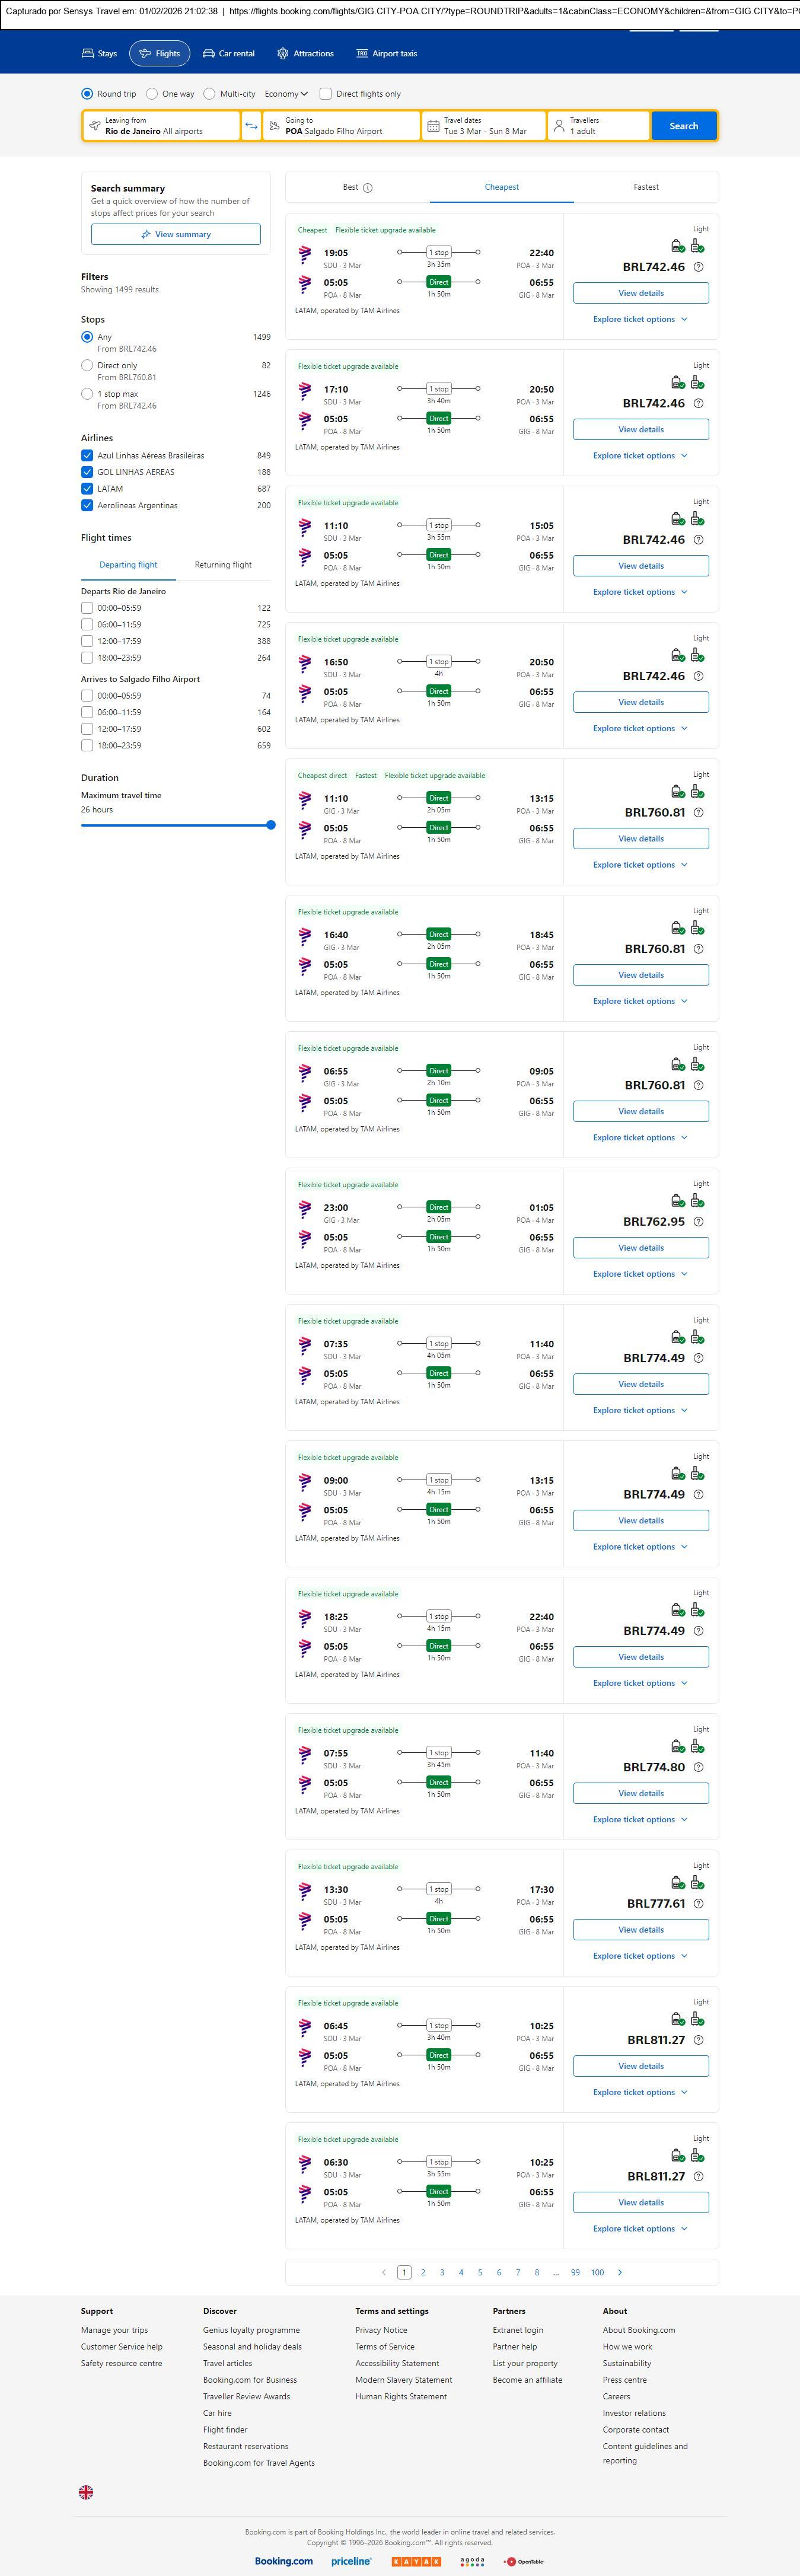800x2576 pixels.
Task: Switch to the Returning flight tab
Action: pos(223,565)
